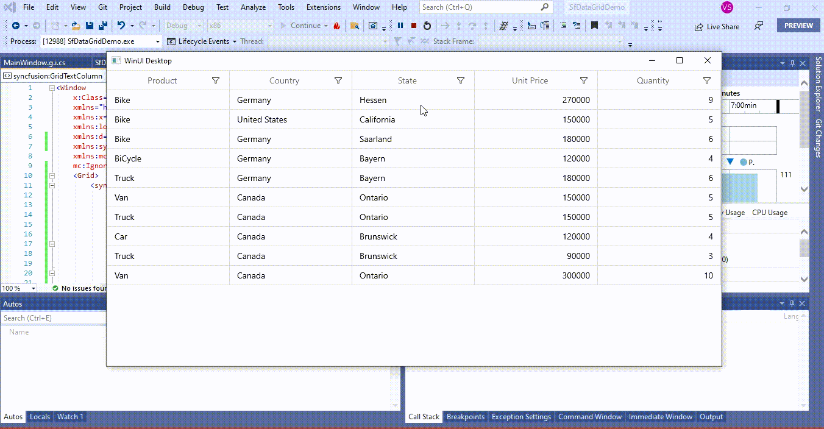The width and height of the screenshot is (824, 429).
Task: Pause debugging with Break All icon
Action: [400, 26]
